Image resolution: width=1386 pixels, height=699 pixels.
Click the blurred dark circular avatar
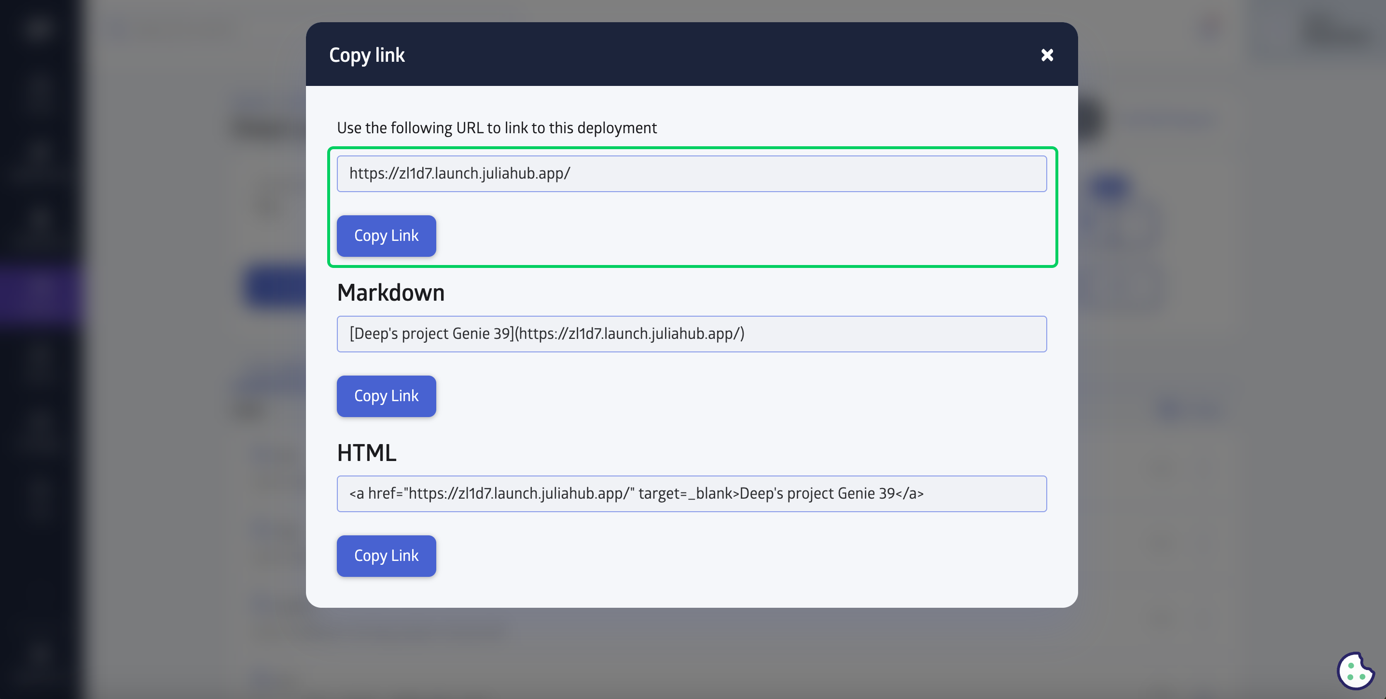click(1088, 118)
